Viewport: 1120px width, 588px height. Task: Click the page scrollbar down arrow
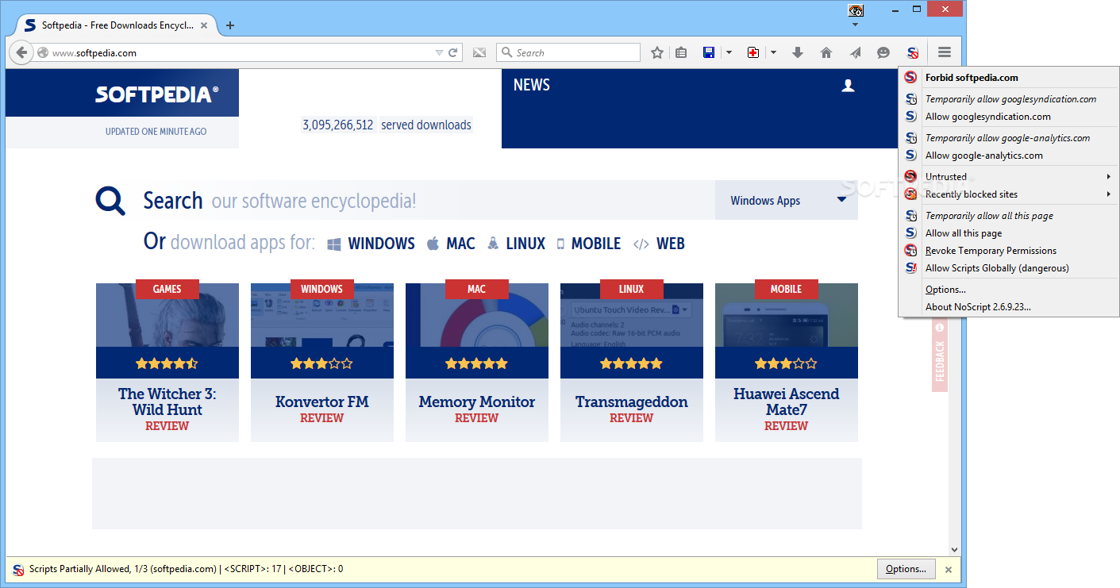tap(954, 549)
